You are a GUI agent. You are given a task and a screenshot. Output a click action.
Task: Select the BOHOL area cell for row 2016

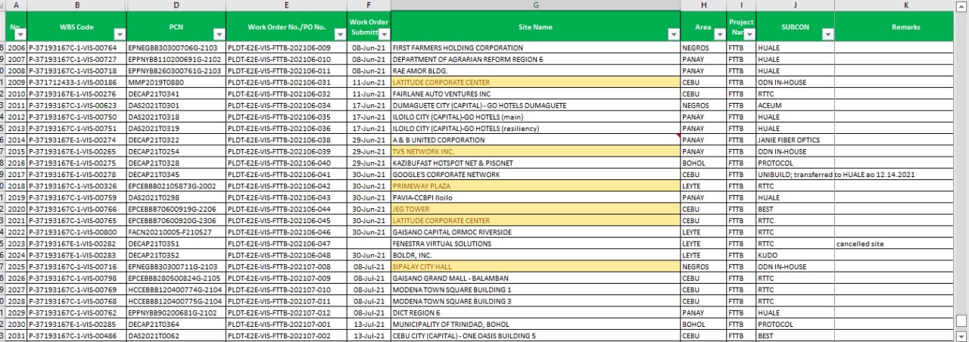tap(703, 163)
